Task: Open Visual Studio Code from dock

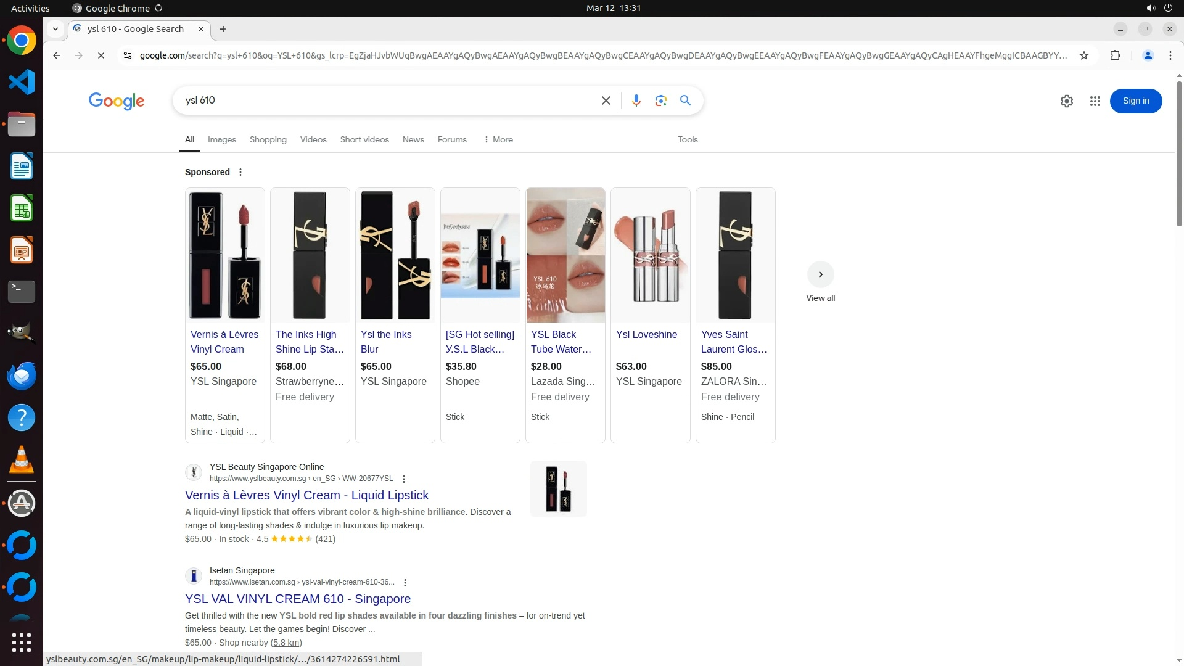Action: point(22,82)
